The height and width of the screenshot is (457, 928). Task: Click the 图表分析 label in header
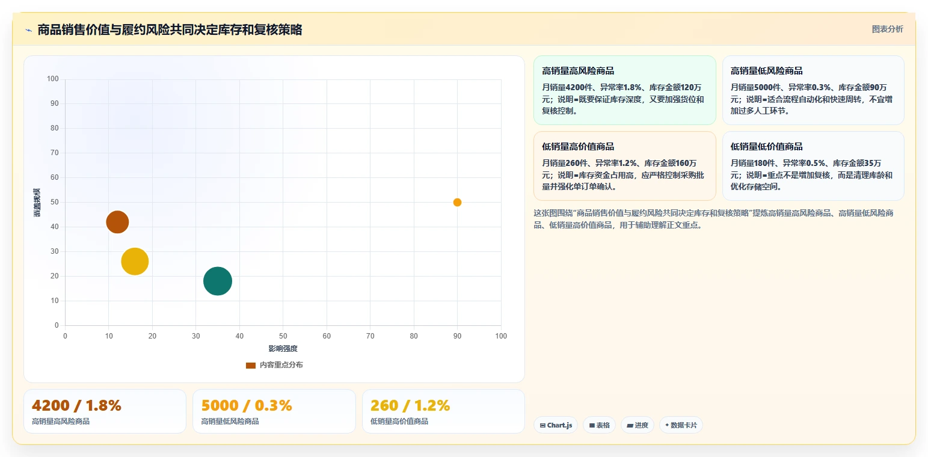[x=887, y=29]
